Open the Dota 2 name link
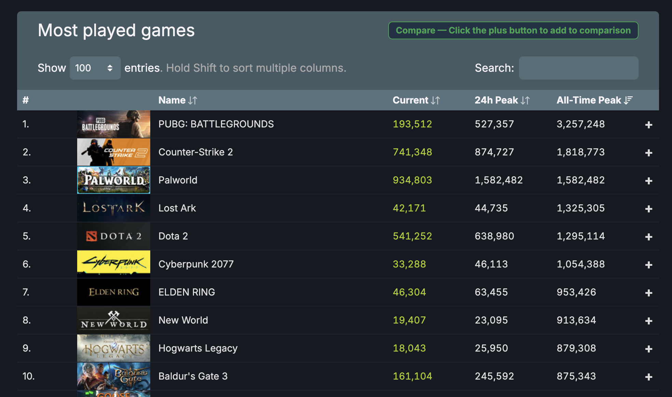 tap(173, 236)
